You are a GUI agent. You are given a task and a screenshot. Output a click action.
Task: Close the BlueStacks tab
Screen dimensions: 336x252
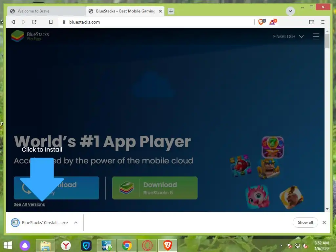160,11
